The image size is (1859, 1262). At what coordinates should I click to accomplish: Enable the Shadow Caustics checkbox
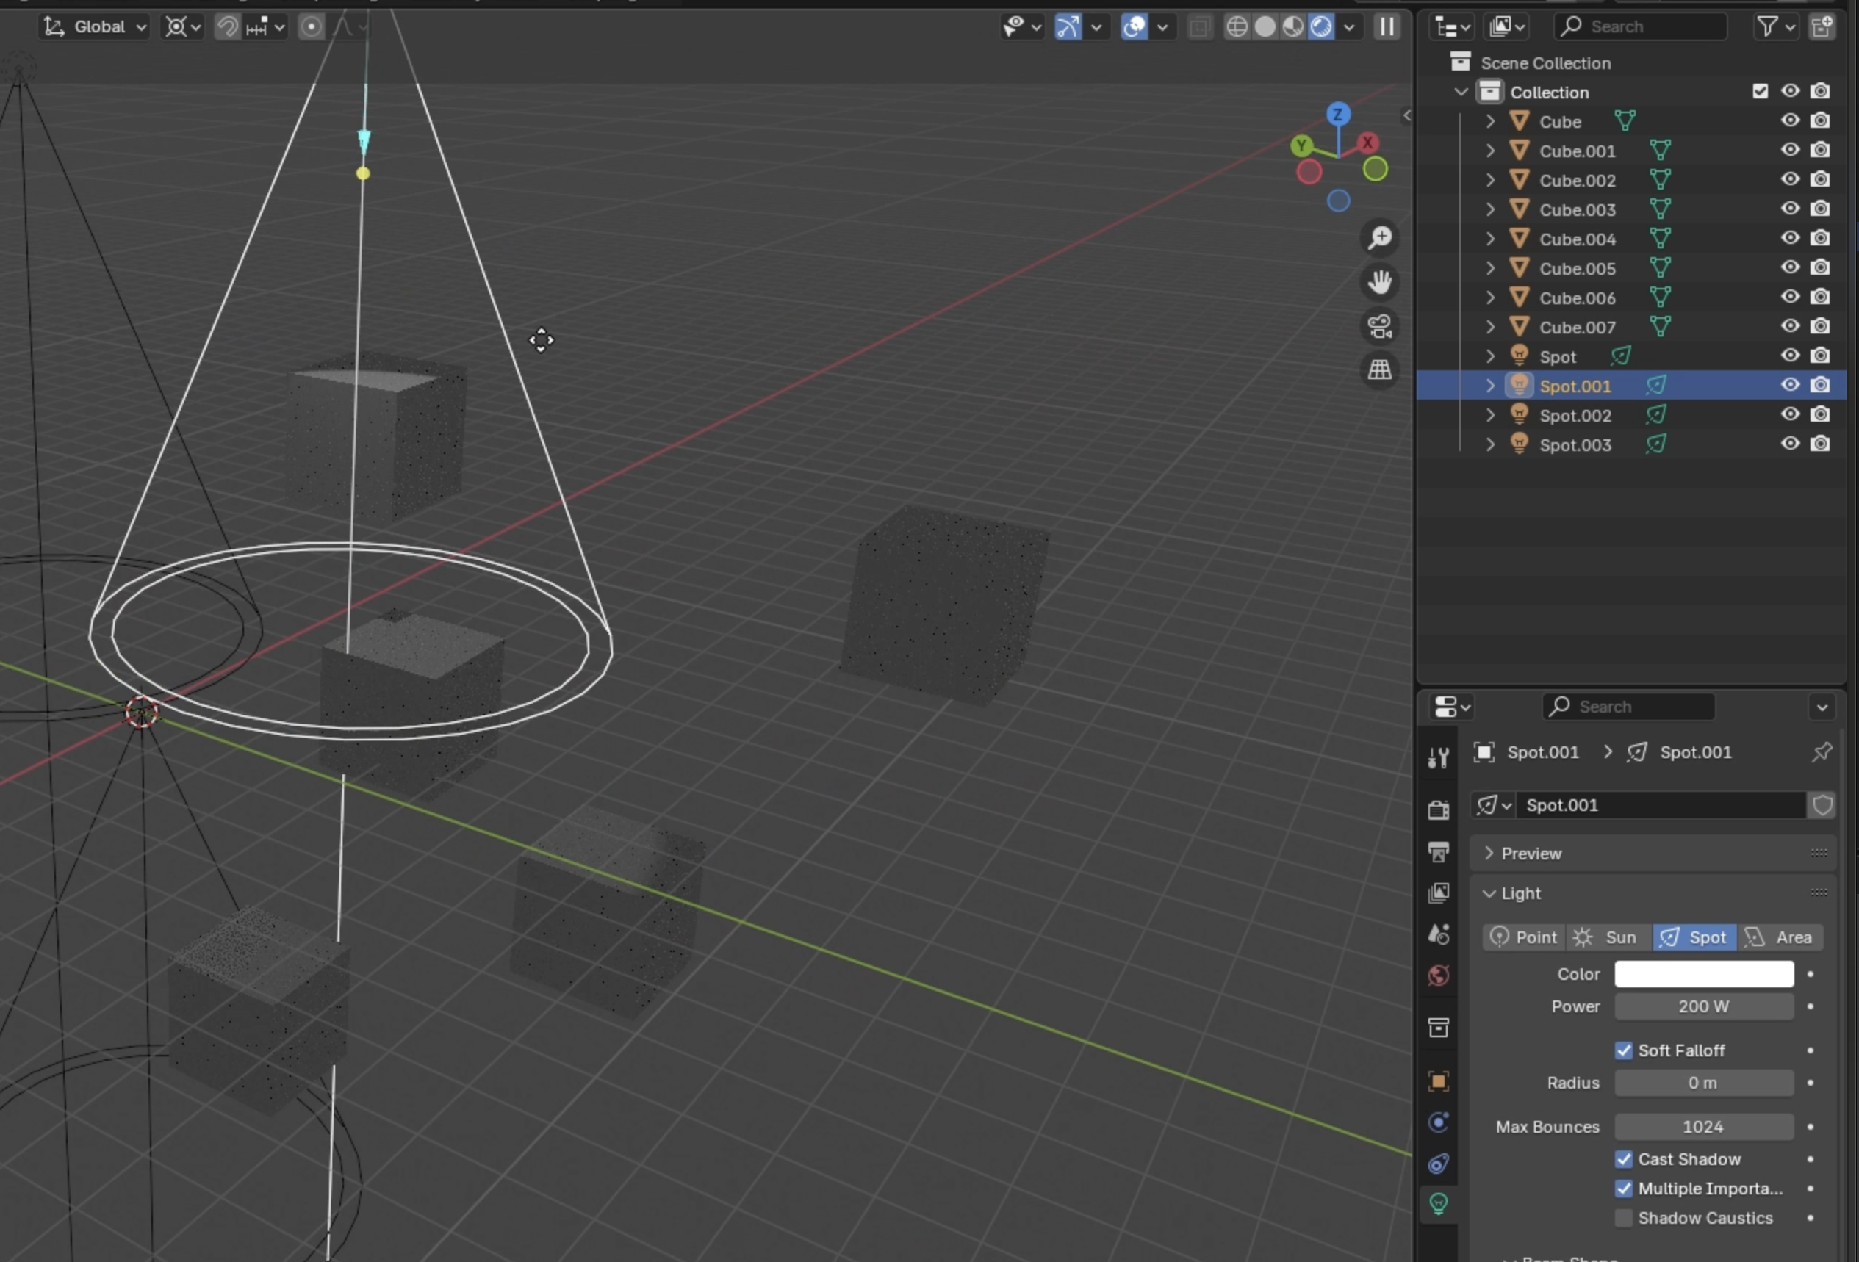[x=1623, y=1218]
